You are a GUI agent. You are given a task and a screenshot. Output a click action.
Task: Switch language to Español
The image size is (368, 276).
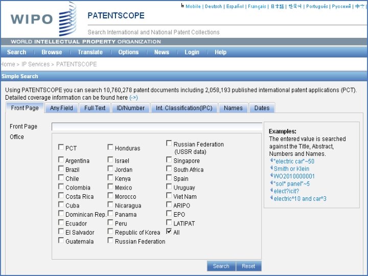click(235, 7)
